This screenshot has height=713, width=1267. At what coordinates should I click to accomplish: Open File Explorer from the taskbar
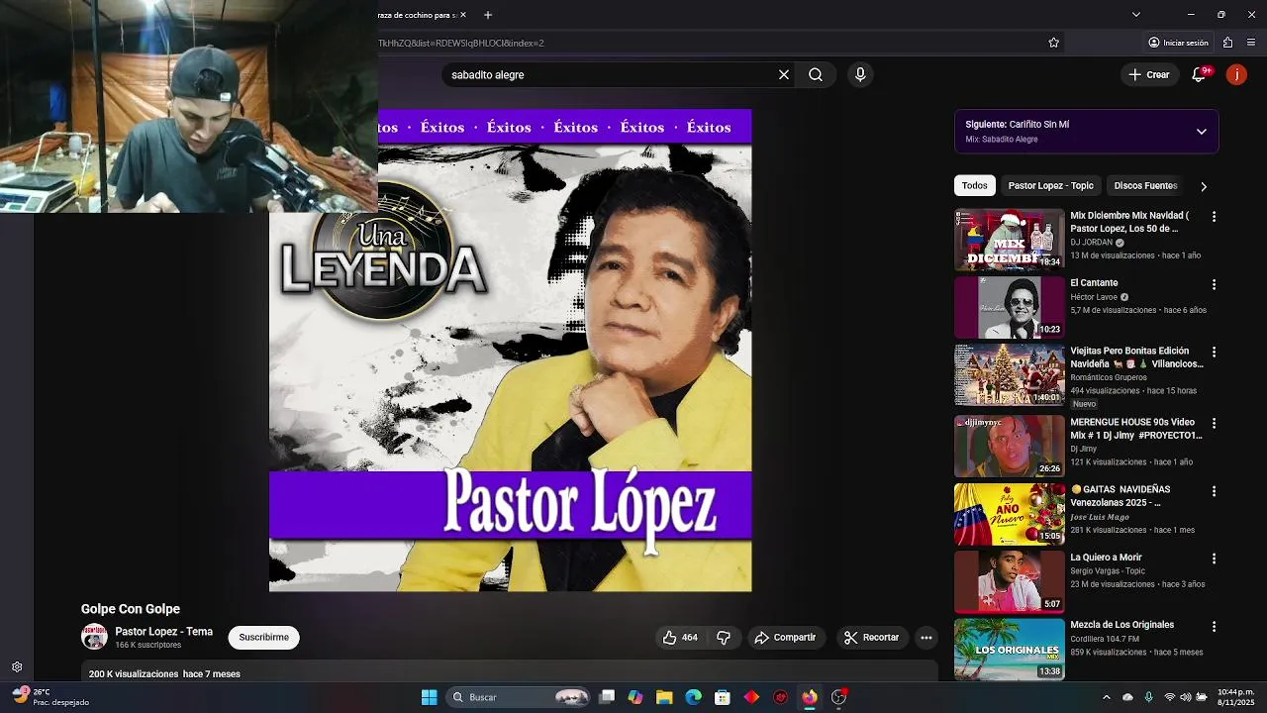coord(664,697)
